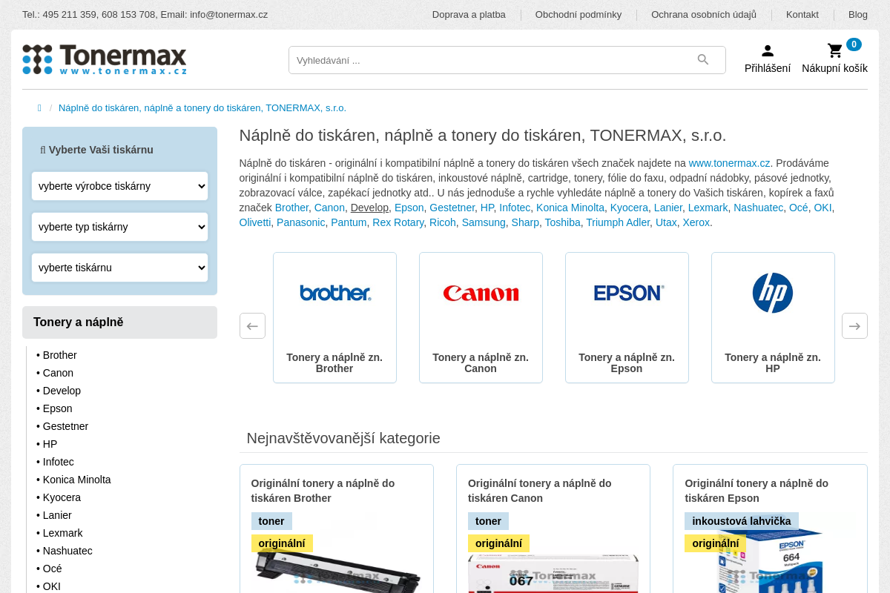The height and width of the screenshot is (593, 890).
Task: Open 'Originální tonery ... tiskáren Epson' category
Action: tap(756, 491)
